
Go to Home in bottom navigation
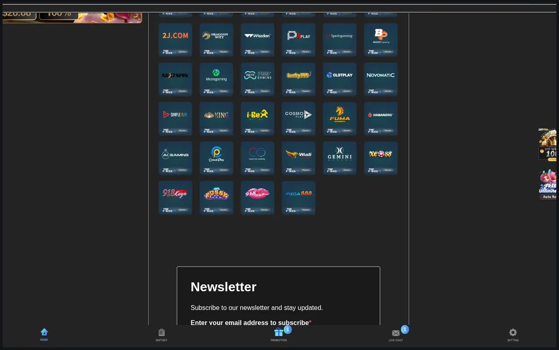click(x=44, y=335)
